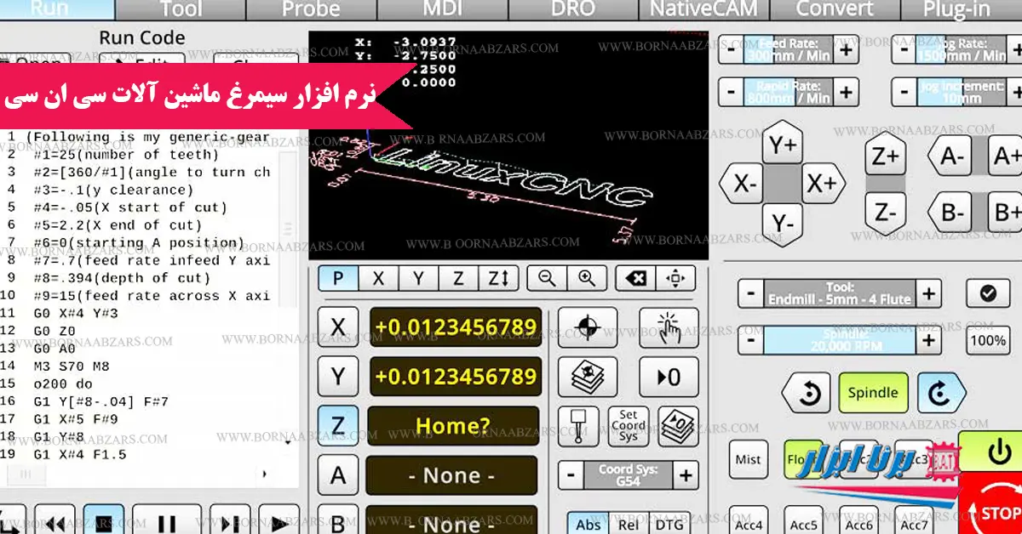Increase the Feed Rate with plus

click(x=846, y=49)
